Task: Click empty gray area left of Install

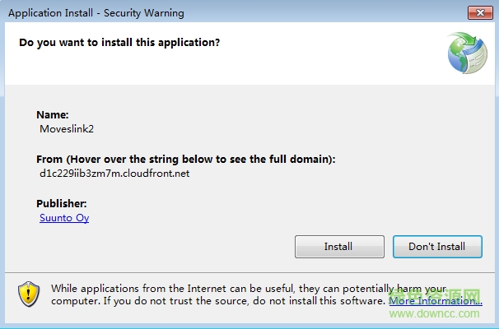Action: (x=165, y=246)
